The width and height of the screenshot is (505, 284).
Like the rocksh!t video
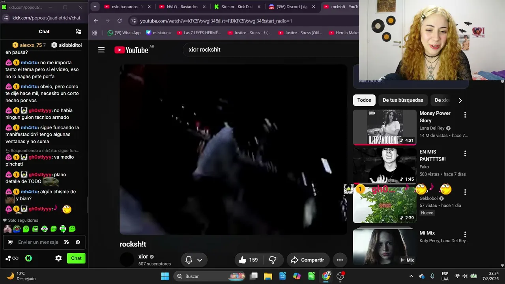tap(248, 260)
